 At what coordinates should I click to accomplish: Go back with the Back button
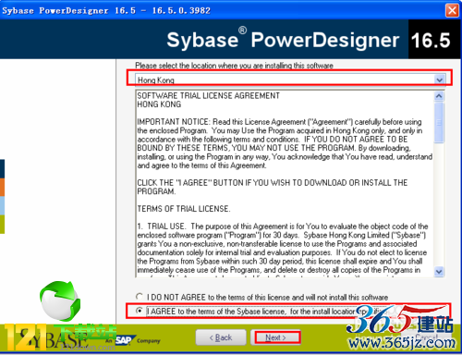(x=221, y=337)
